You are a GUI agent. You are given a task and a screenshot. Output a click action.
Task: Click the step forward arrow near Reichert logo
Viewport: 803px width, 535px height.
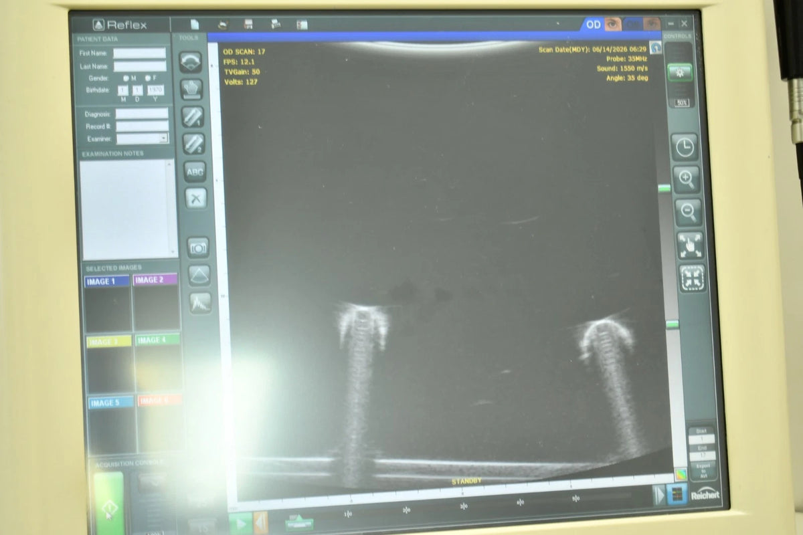pyautogui.click(x=659, y=495)
